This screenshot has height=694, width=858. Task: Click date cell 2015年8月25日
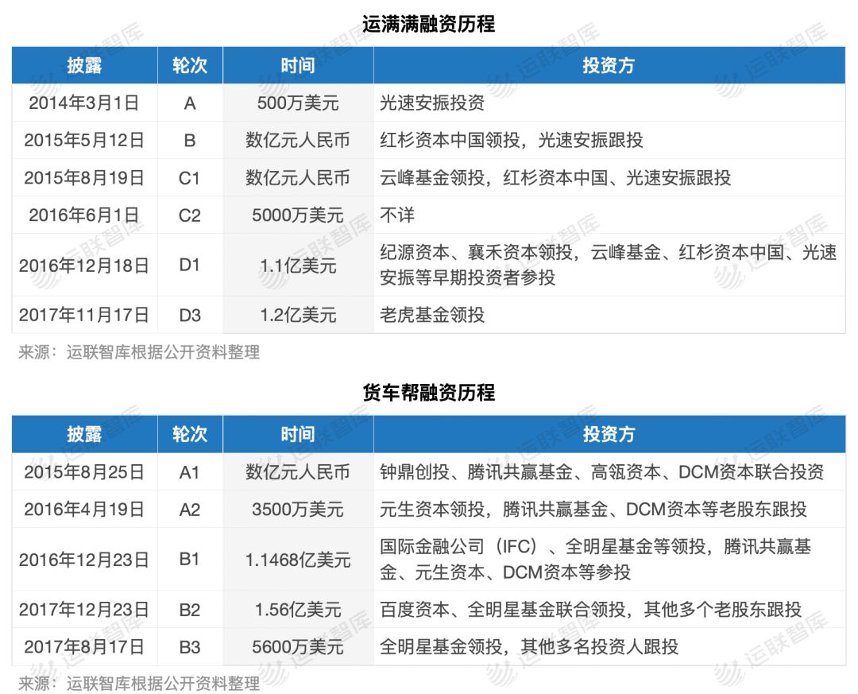83,472
